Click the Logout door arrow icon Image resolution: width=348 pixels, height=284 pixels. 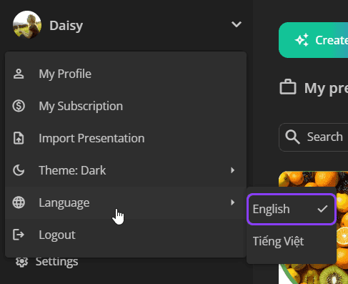pos(19,235)
